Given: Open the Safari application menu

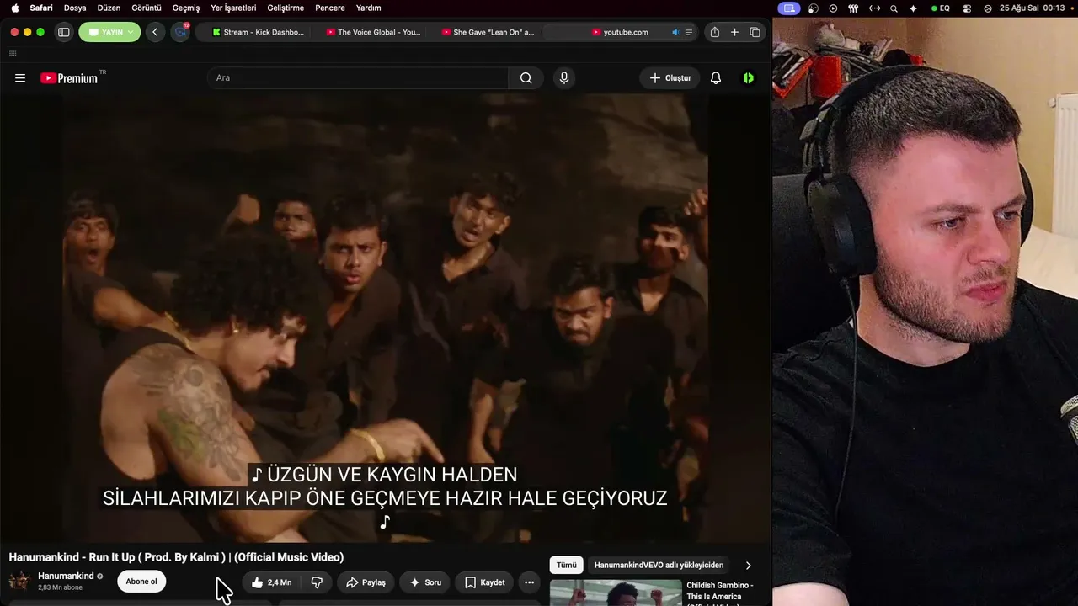Looking at the screenshot, I should pyautogui.click(x=41, y=8).
